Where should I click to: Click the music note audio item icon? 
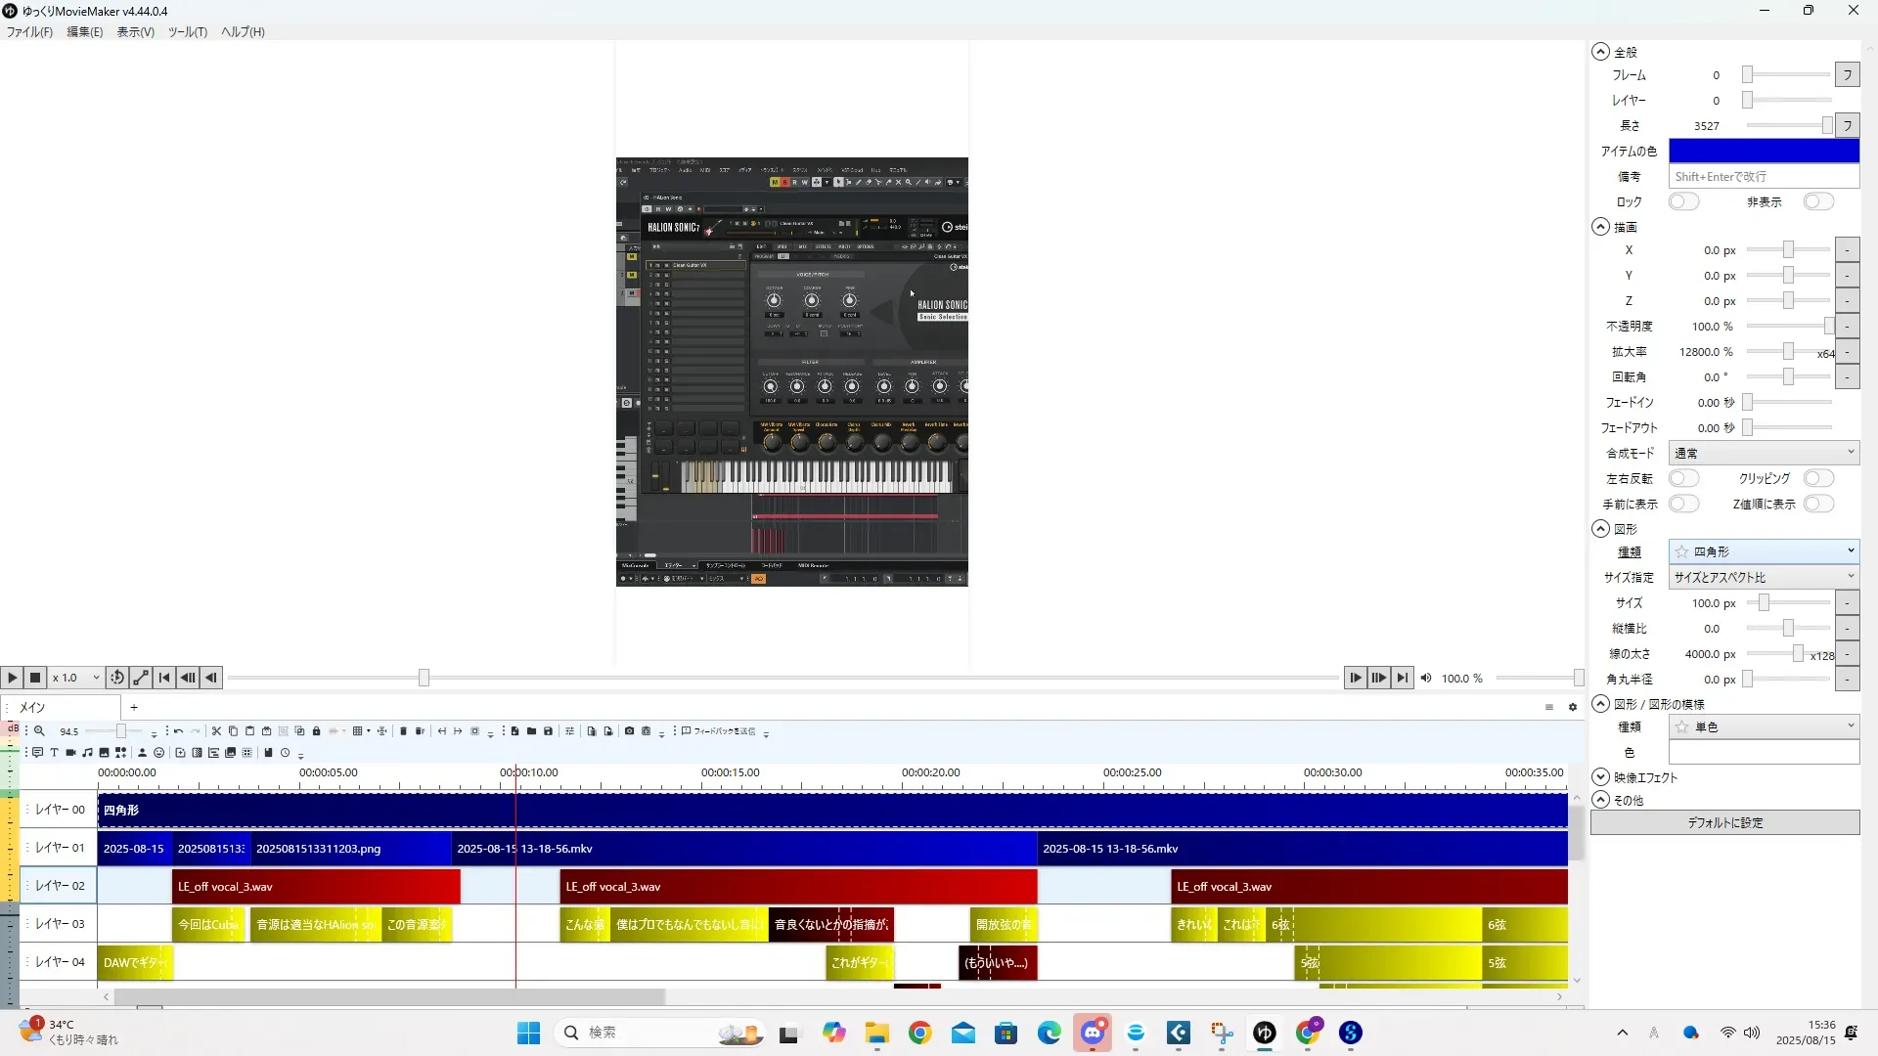(x=87, y=753)
